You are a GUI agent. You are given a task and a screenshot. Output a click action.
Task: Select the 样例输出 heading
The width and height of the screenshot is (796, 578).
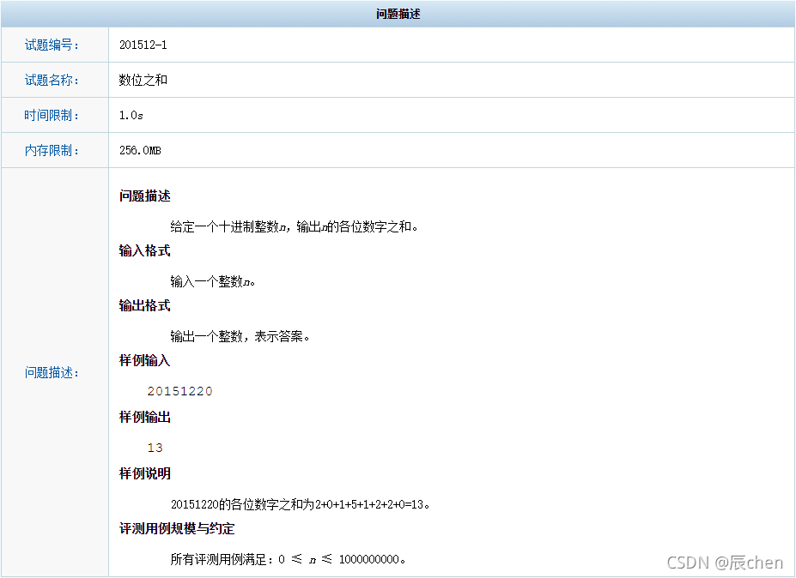pos(143,417)
